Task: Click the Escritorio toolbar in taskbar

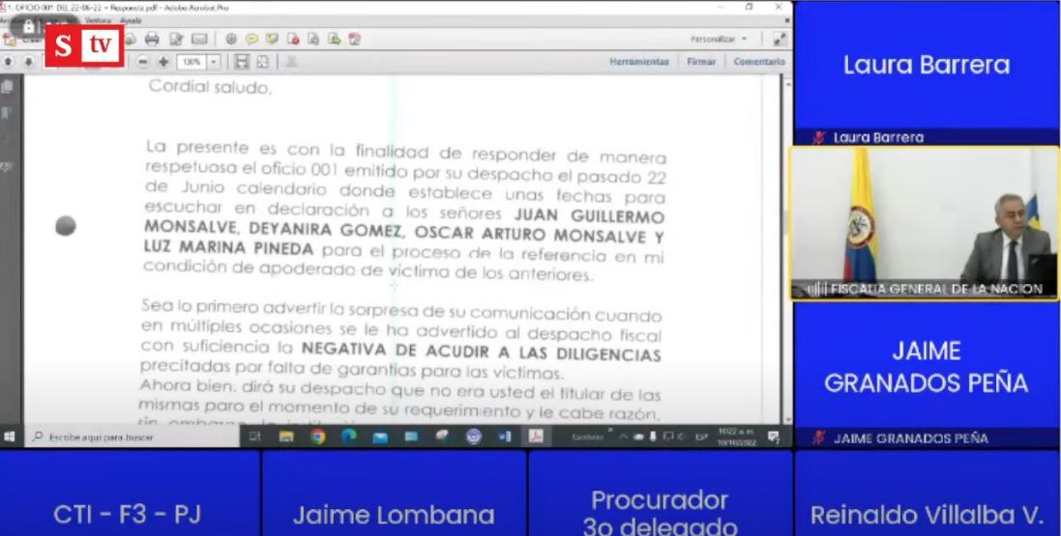Action: point(587,437)
